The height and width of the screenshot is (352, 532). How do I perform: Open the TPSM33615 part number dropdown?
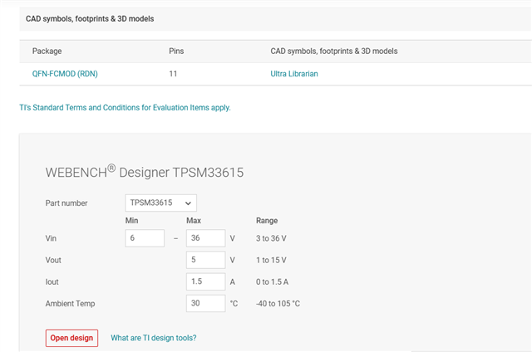(x=160, y=203)
